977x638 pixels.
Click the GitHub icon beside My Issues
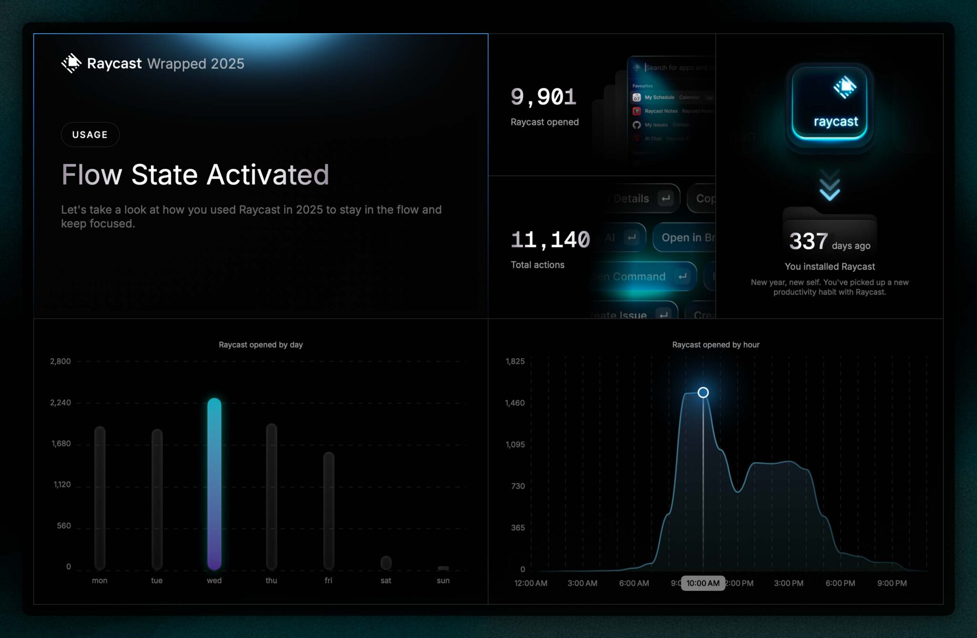[636, 125]
